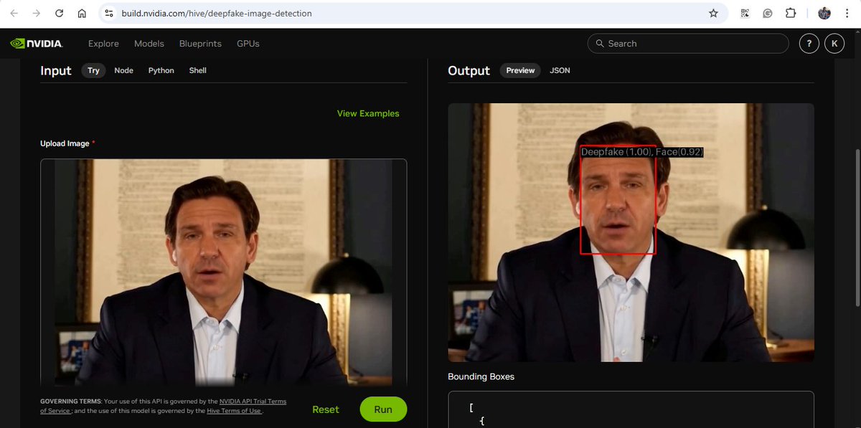
Task: Select the Preview output tab
Action: tap(520, 70)
